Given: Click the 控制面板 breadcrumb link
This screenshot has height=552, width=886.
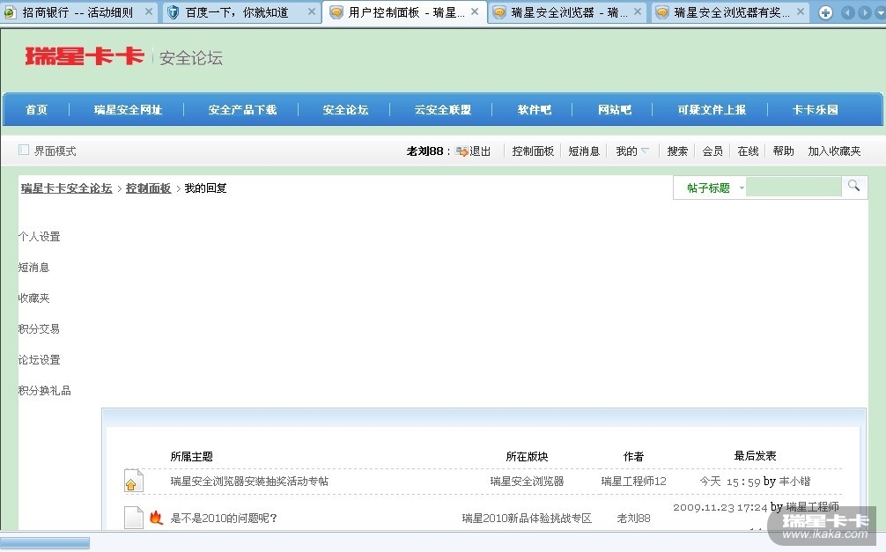Looking at the screenshot, I should click(x=148, y=188).
